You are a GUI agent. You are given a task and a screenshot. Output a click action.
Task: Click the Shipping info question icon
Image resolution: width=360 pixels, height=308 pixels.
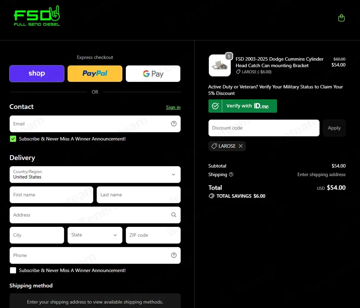point(231,174)
